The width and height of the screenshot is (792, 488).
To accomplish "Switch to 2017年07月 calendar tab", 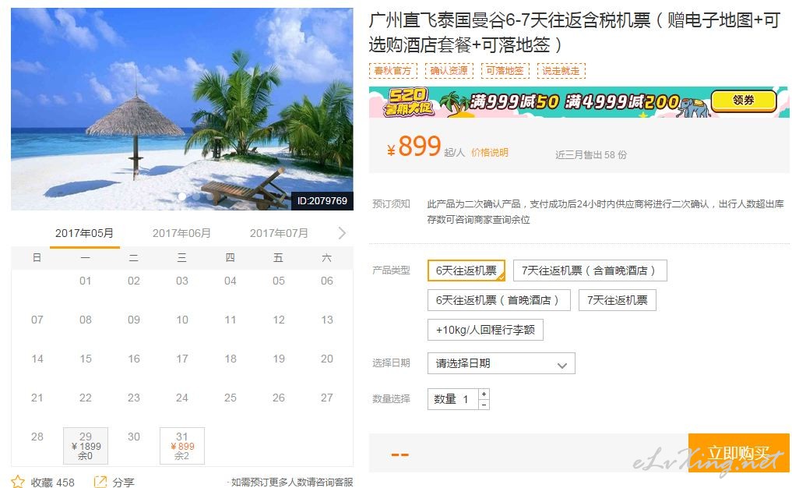I will tap(279, 233).
